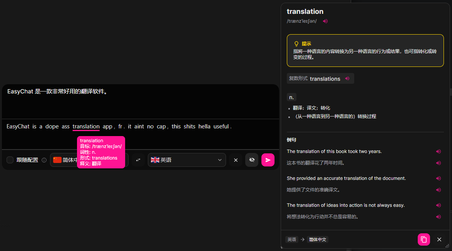Select the underlined word translation
This screenshot has width=452, height=251.
tap(86, 126)
